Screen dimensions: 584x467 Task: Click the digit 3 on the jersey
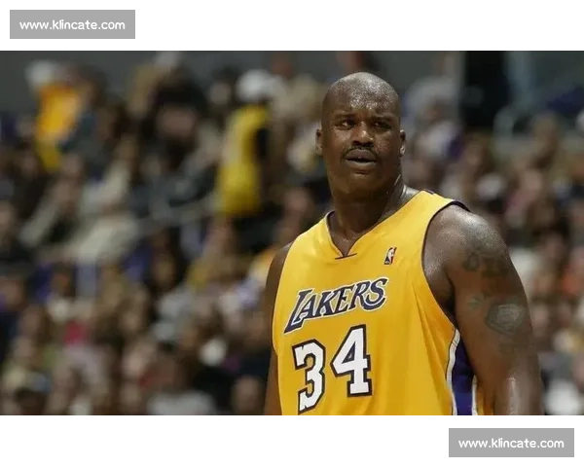pyautogui.click(x=310, y=375)
